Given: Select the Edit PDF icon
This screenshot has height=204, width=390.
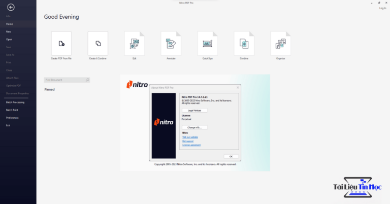Looking at the screenshot, I should click(x=134, y=44).
